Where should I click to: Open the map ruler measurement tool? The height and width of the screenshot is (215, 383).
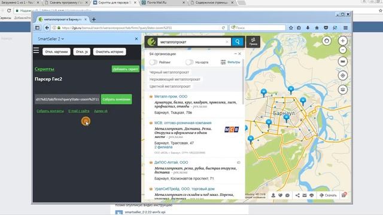[x=343, y=62]
